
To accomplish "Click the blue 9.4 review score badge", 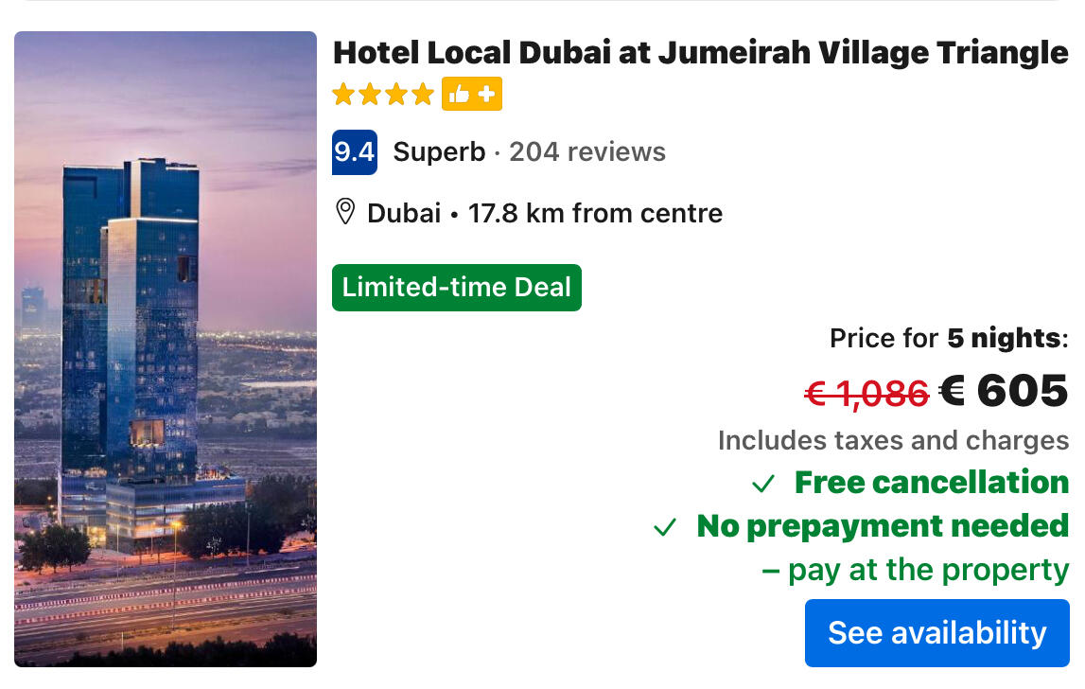I will click(x=355, y=152).
